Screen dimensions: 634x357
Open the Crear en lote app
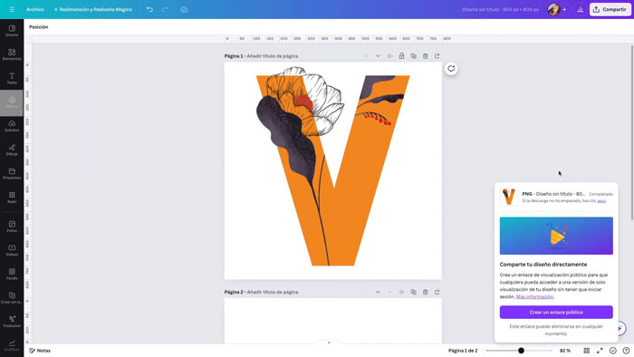(12, 298)
